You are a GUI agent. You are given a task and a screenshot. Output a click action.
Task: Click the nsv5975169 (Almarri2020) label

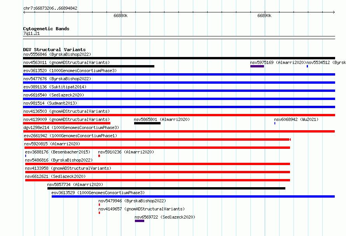click(278, 62)
